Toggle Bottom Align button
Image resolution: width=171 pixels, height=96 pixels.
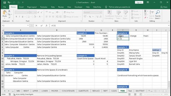[53, 12]
